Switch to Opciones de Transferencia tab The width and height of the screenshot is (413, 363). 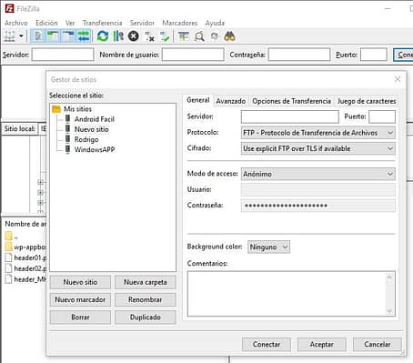(x=291, y=101)
